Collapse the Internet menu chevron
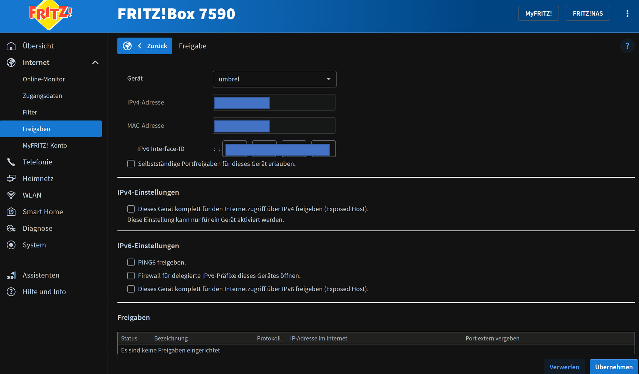Image resolution: width=639 pixels, height=374 pixels. point(95,63)
